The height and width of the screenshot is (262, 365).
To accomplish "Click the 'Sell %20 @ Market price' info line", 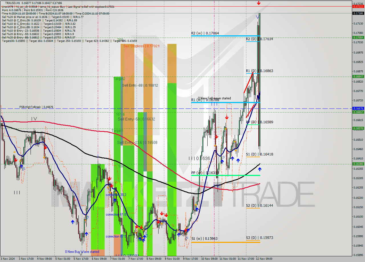I will (43, 17).
